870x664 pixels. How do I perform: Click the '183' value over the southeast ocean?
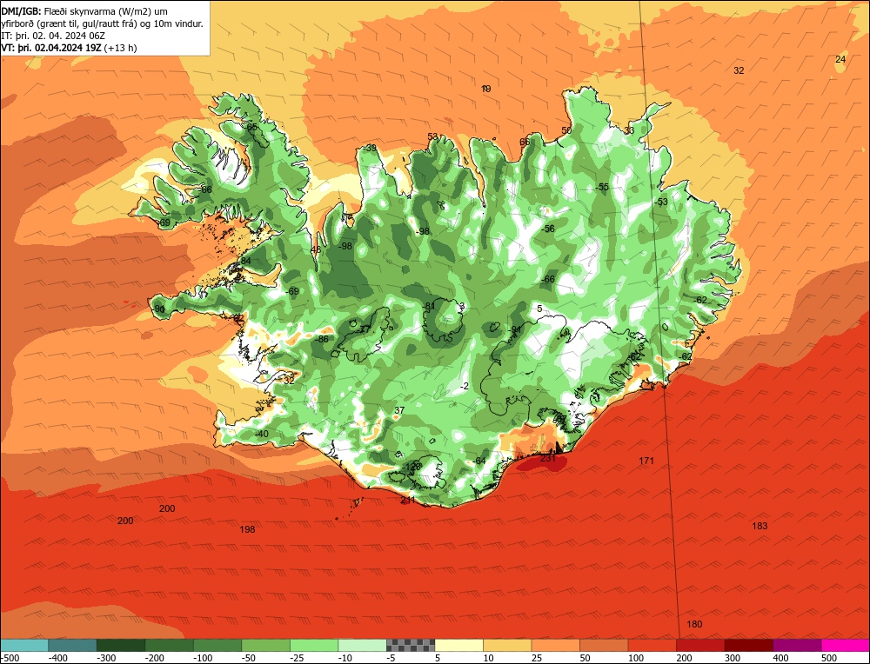click(x=760, y=526)
